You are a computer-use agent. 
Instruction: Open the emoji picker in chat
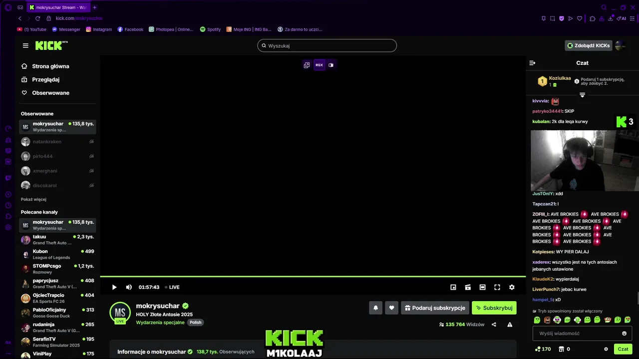[x=624, y=334]
